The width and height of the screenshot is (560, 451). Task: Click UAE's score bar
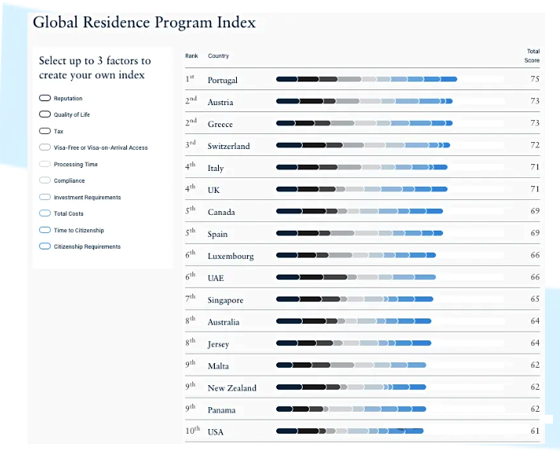click(356, 277)
